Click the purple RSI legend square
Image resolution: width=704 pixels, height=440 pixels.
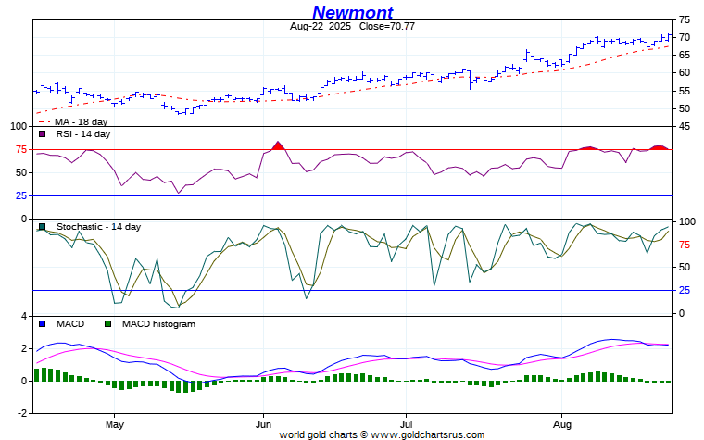42,134
